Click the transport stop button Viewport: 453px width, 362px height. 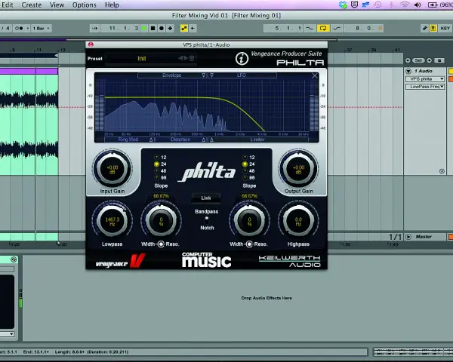click(153, 29)
